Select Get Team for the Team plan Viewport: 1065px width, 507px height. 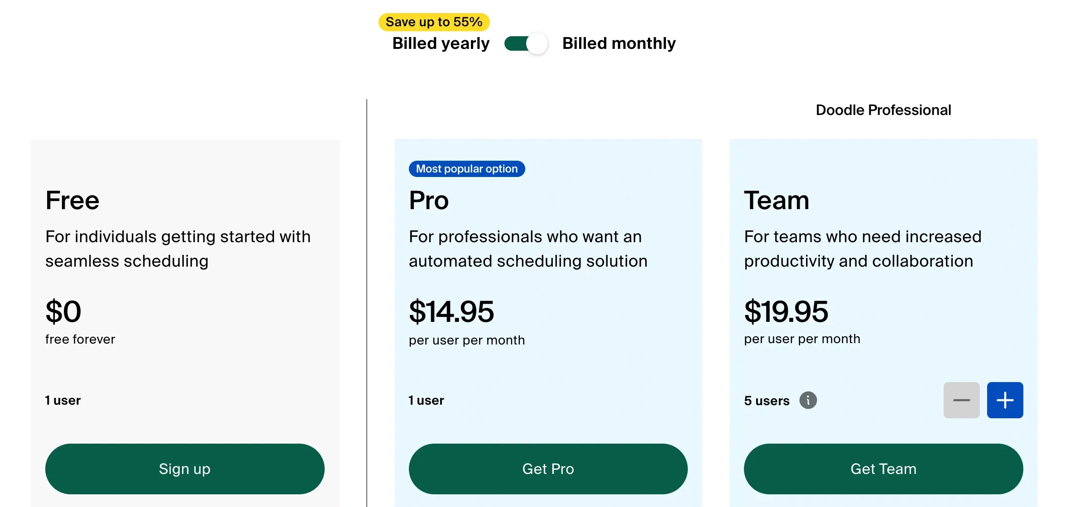click(883, 469)
